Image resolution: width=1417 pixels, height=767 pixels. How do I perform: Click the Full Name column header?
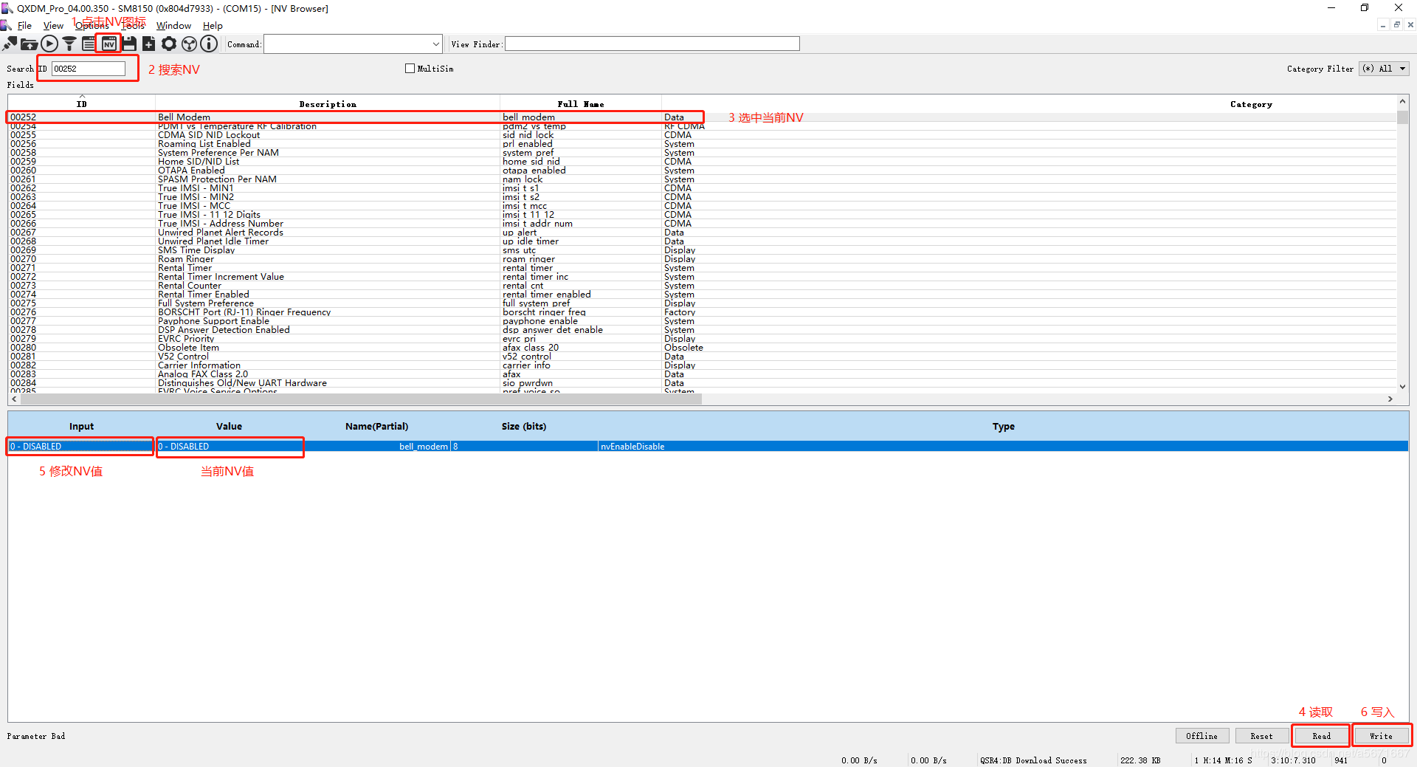pos(581,104)
